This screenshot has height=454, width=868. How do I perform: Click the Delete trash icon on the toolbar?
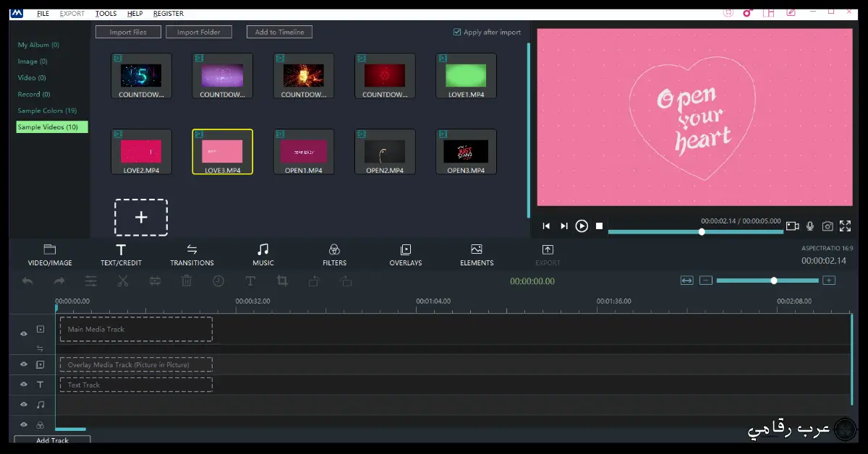(187, 281)
